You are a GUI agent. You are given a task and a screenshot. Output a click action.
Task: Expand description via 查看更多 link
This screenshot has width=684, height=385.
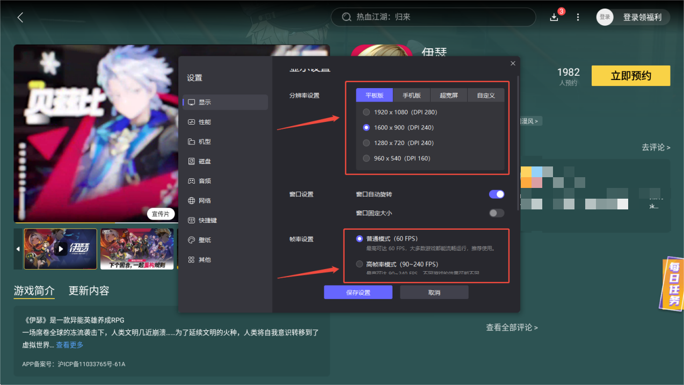pos(70,345)
